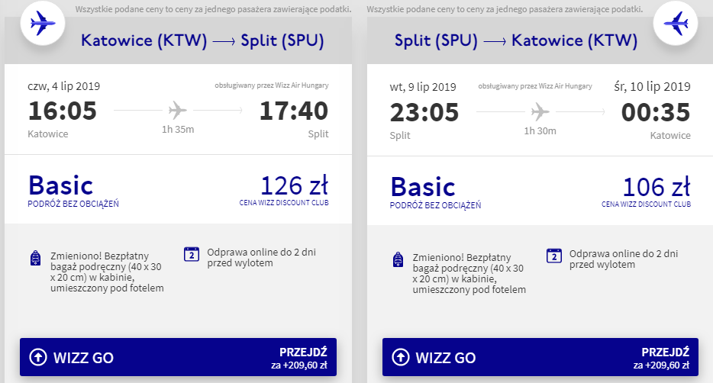Click the calendar check-in icon in return flight
This screenshot has width=713, height=383.
coord(554,256)
